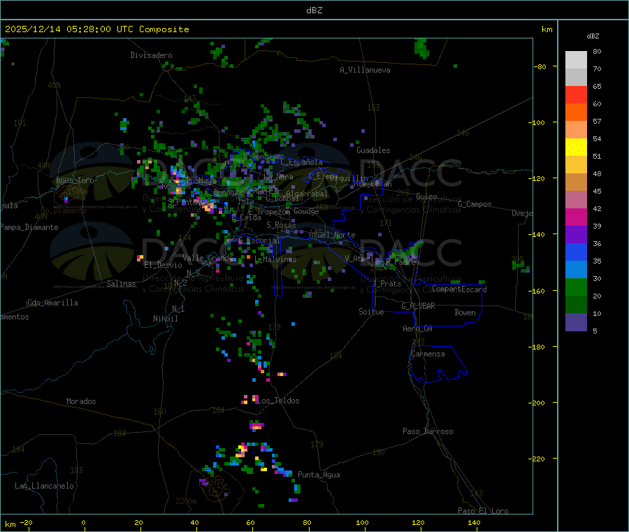
Task: Click the A_Villanueva map label
Action: point(365,70)
